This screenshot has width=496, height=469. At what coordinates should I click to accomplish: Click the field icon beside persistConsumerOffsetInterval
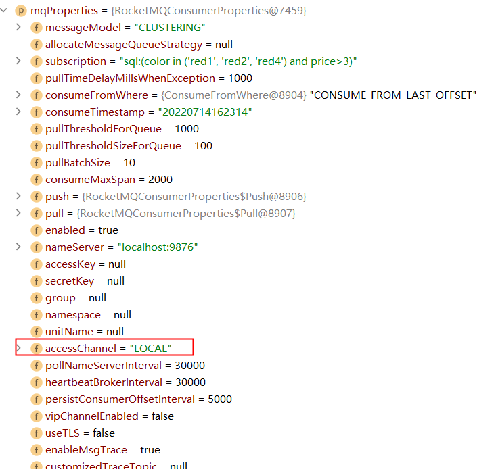(37, 399)
